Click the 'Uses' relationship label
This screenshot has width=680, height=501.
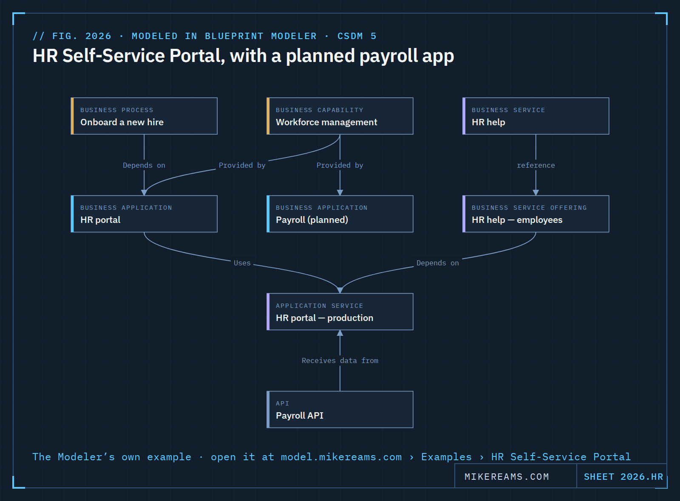tap(242, 263)
